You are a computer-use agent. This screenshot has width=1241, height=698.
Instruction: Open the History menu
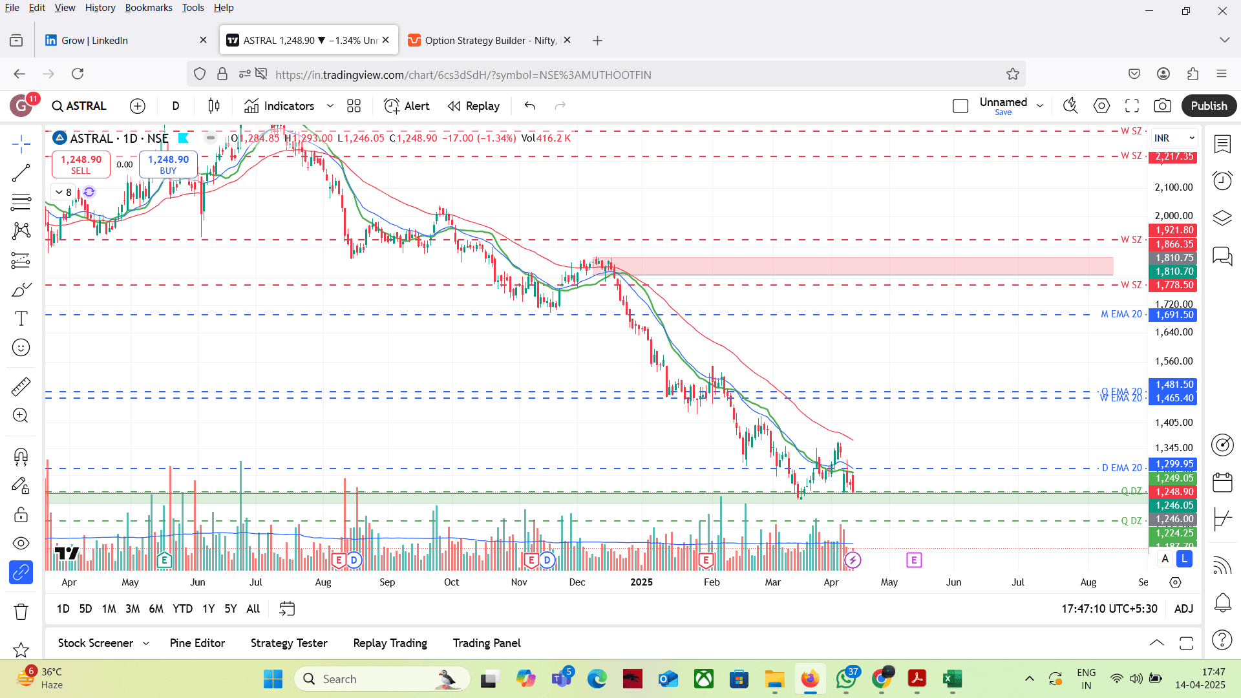(100, 8)
